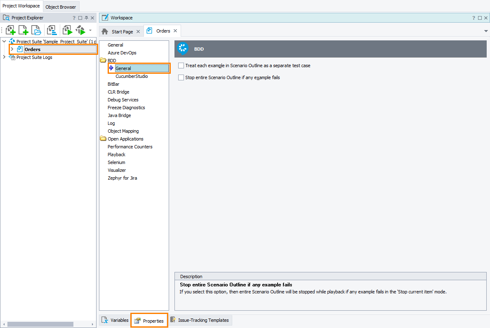The height and width of the screenshot is (328, 490).
Task: Enable treating each Scenario Outline example separately
Action: [181, 66]
